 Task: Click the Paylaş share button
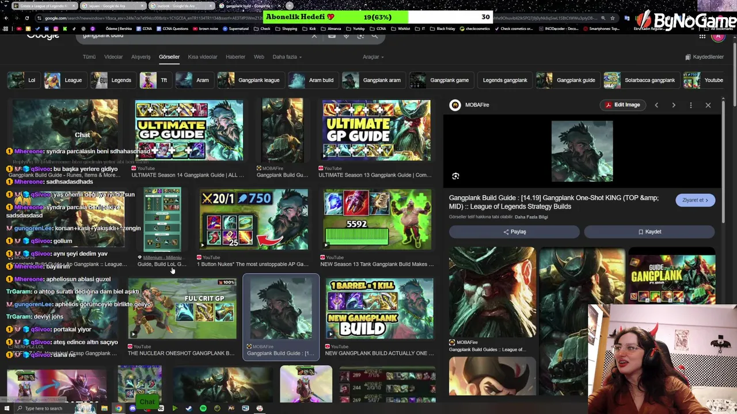click(x=514, y=232)
